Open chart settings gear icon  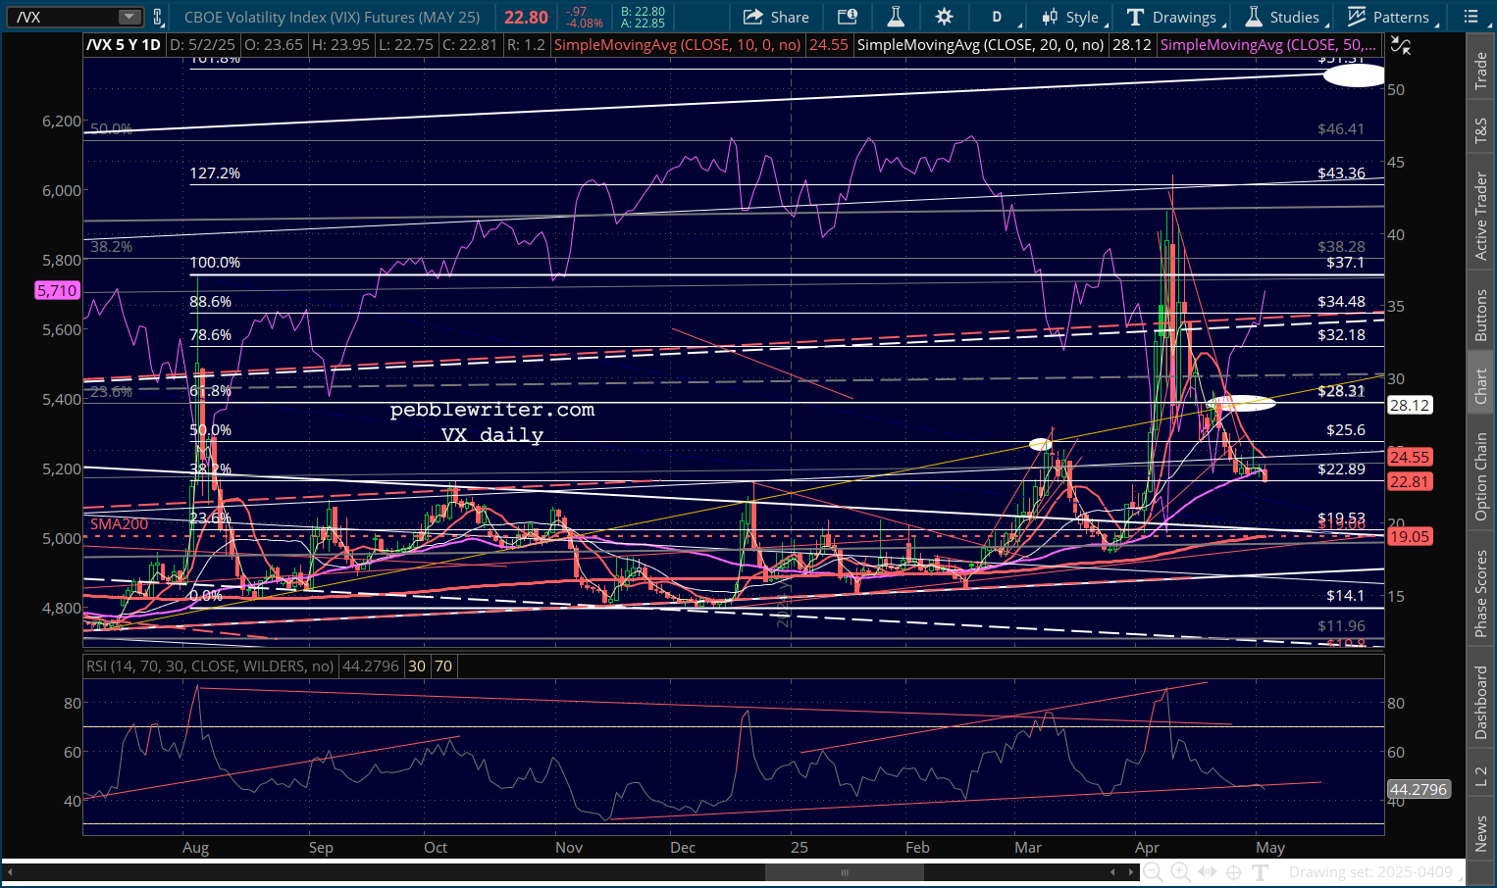[944, 17]
